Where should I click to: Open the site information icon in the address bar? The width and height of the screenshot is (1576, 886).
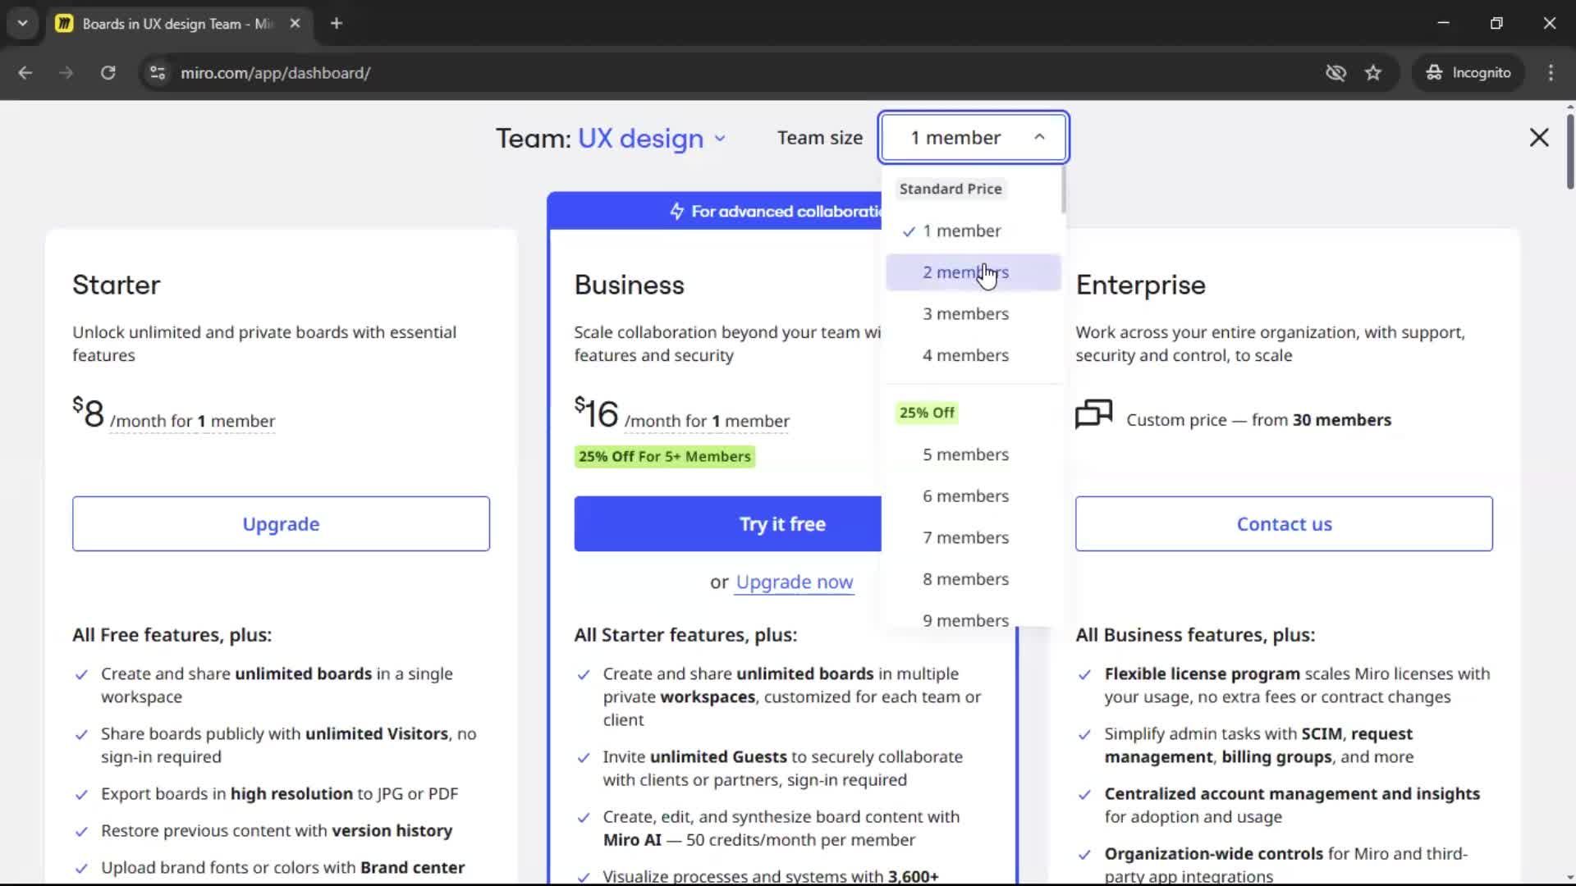click(x=157, y=73)
